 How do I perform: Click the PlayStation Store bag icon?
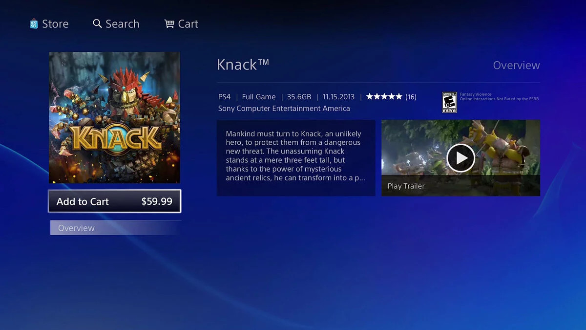34,23
